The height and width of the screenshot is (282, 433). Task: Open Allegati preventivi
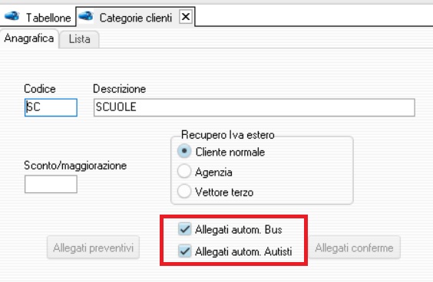point(93,248)
